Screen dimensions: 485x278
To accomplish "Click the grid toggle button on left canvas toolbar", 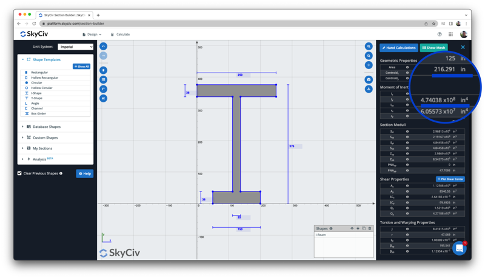I will [103, 79].
